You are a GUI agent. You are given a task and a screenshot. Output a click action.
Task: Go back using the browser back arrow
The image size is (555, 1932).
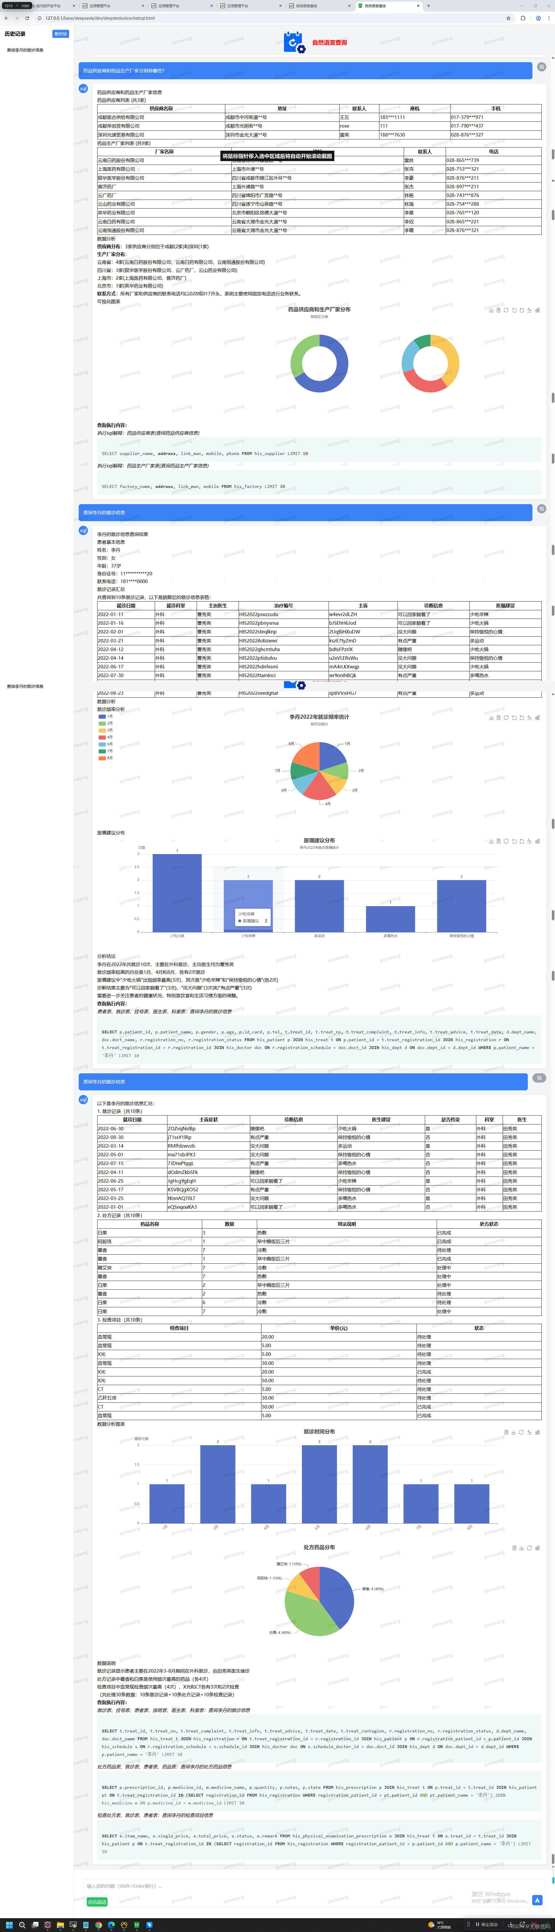click(x=7, y=18)
